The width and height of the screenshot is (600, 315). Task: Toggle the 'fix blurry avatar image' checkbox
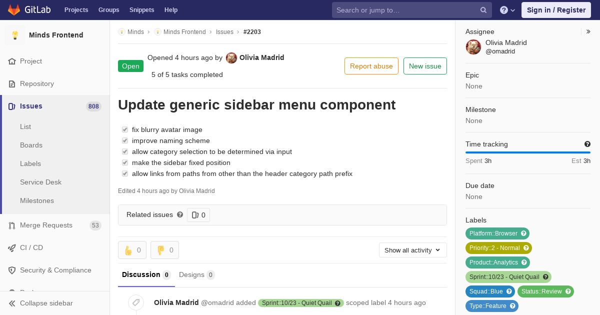(125, 129)
